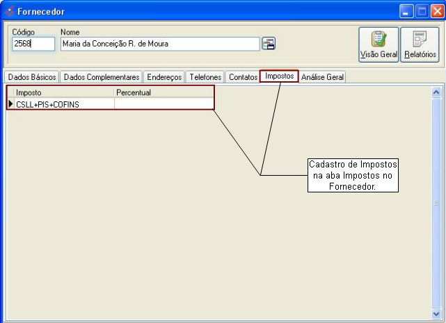The width and height of the screenshot is (446, 323).
Task: Click the Imposto column header
Action: click(x=63, y=92)
